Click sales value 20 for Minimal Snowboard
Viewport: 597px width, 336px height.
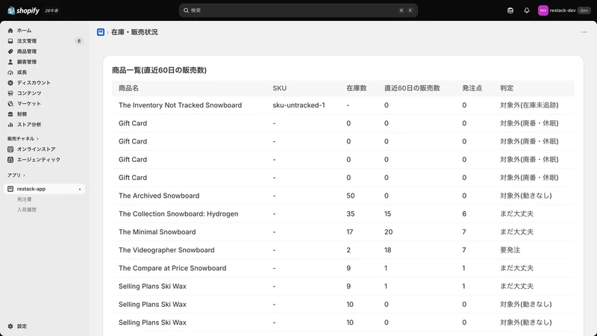click(x=388, y=232)
